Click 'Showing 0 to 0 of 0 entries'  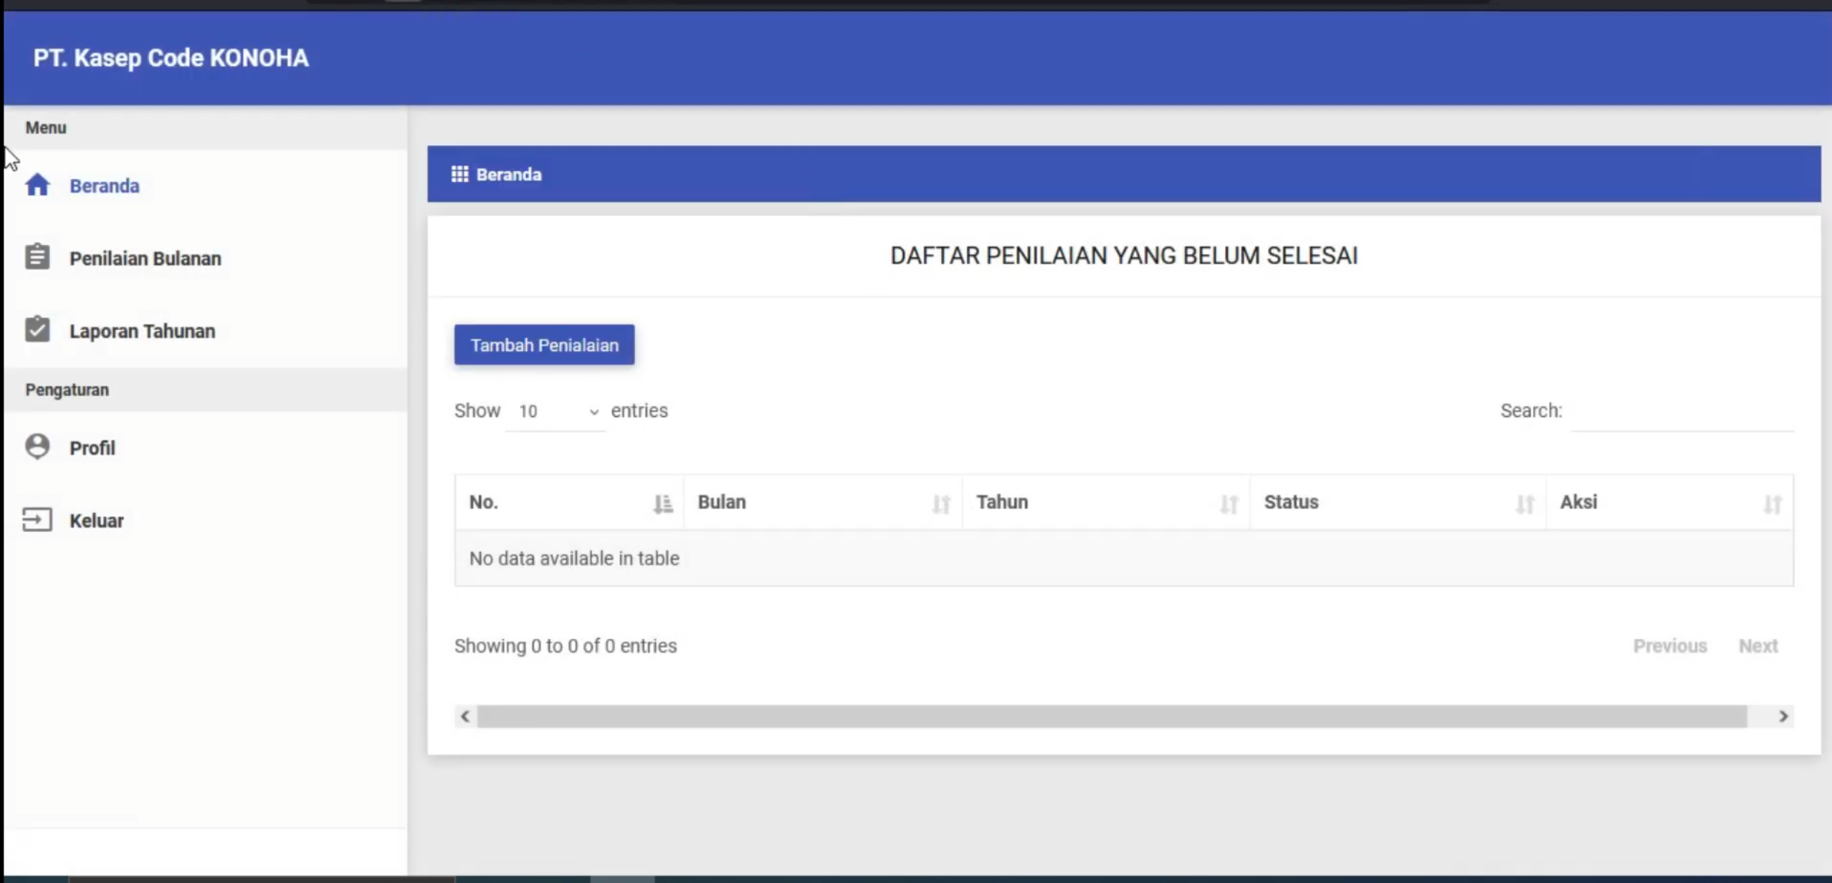tap(566, 646)
